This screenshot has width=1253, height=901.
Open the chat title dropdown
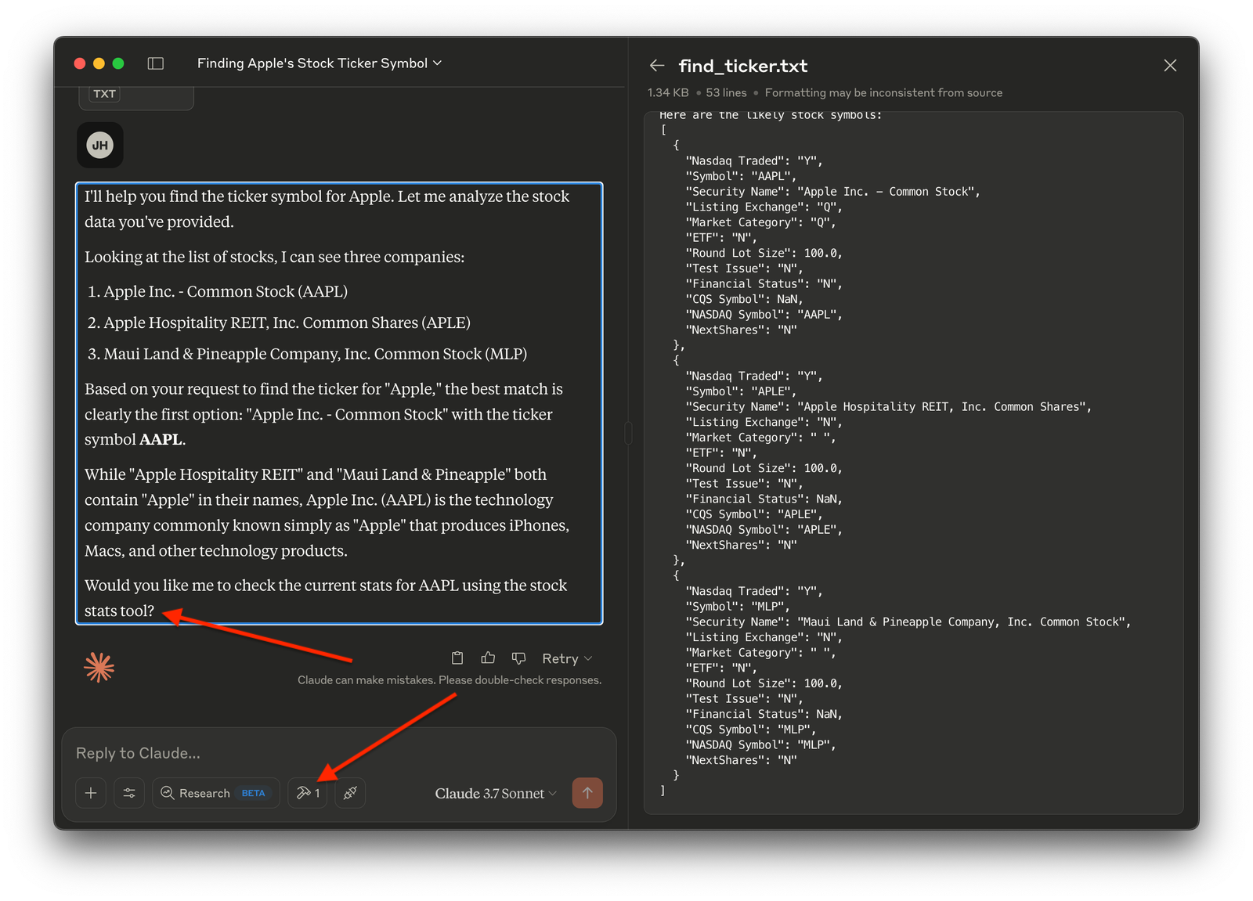point(320,63)
